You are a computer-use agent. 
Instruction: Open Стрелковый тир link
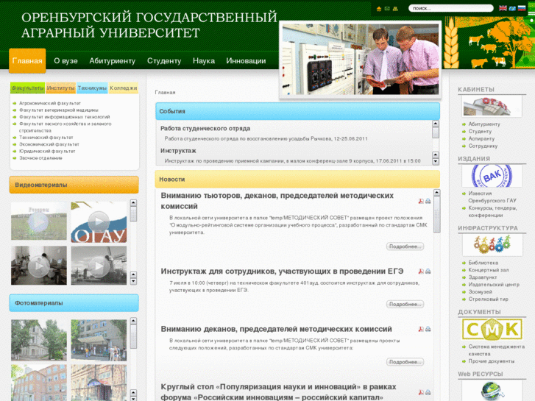point(488,299)
